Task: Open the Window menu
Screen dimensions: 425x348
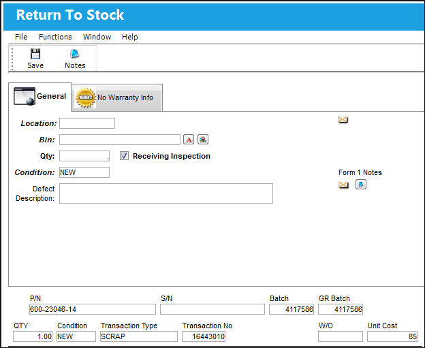Action: (97, 37)
